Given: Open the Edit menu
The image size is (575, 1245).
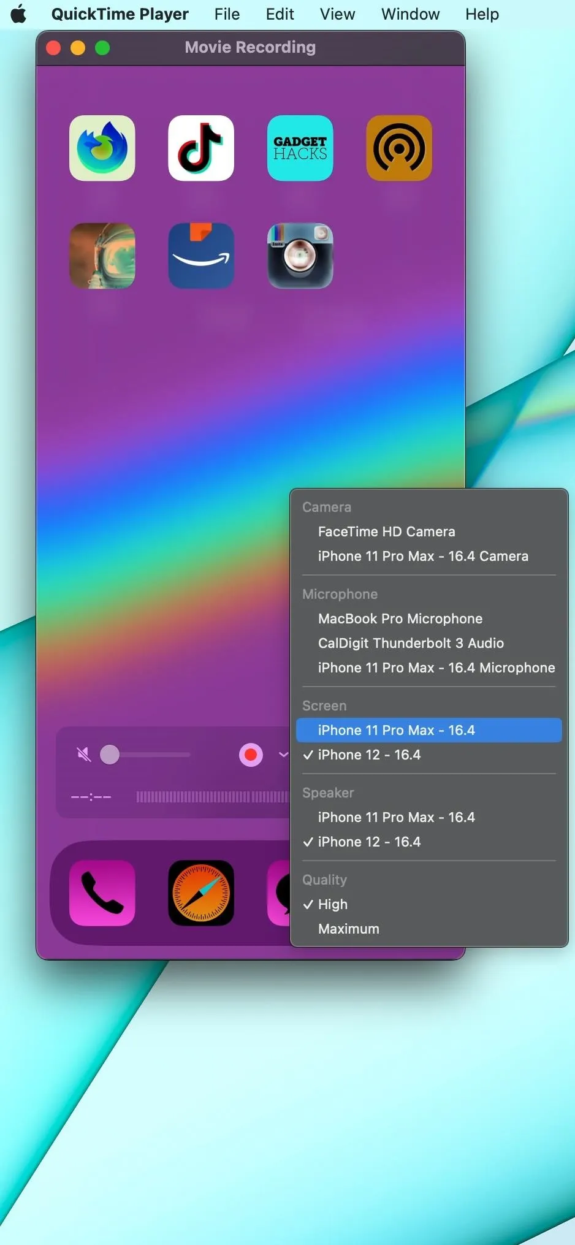Looking at the screenshot, I should (280, 14).
